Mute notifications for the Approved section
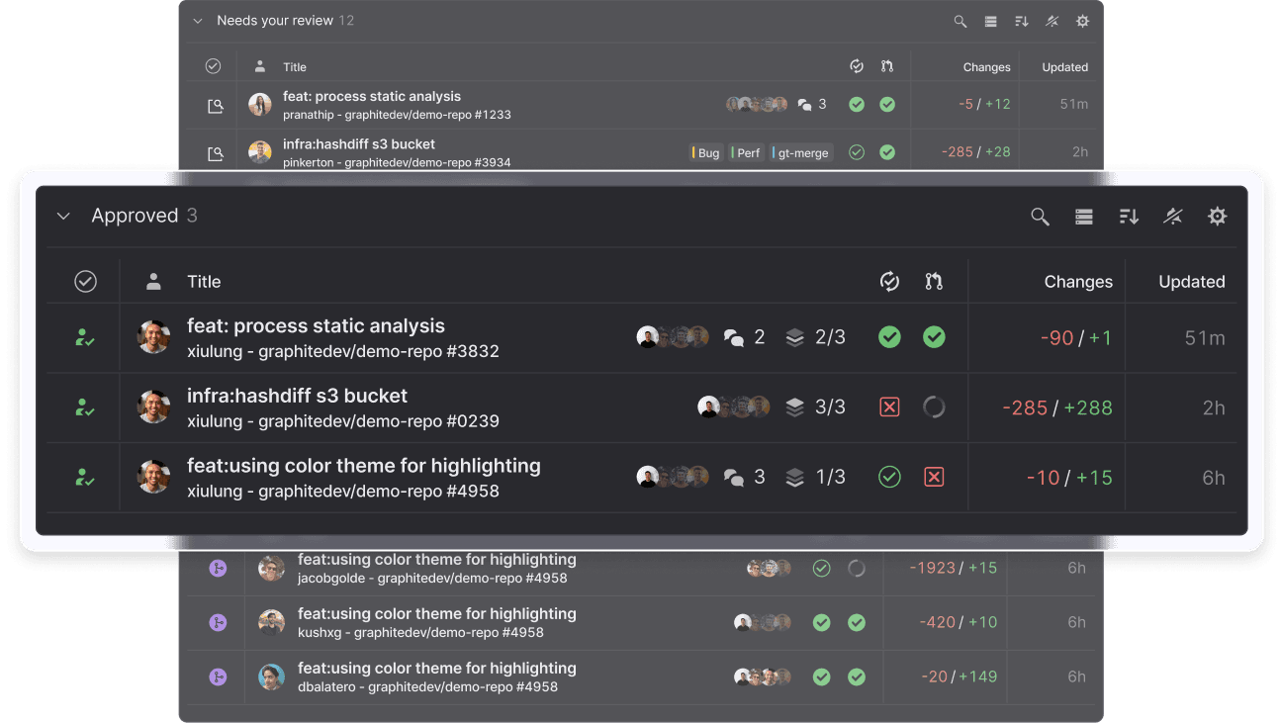Viewport: 1281px width, 723px height. click(x=1173, y=216)
